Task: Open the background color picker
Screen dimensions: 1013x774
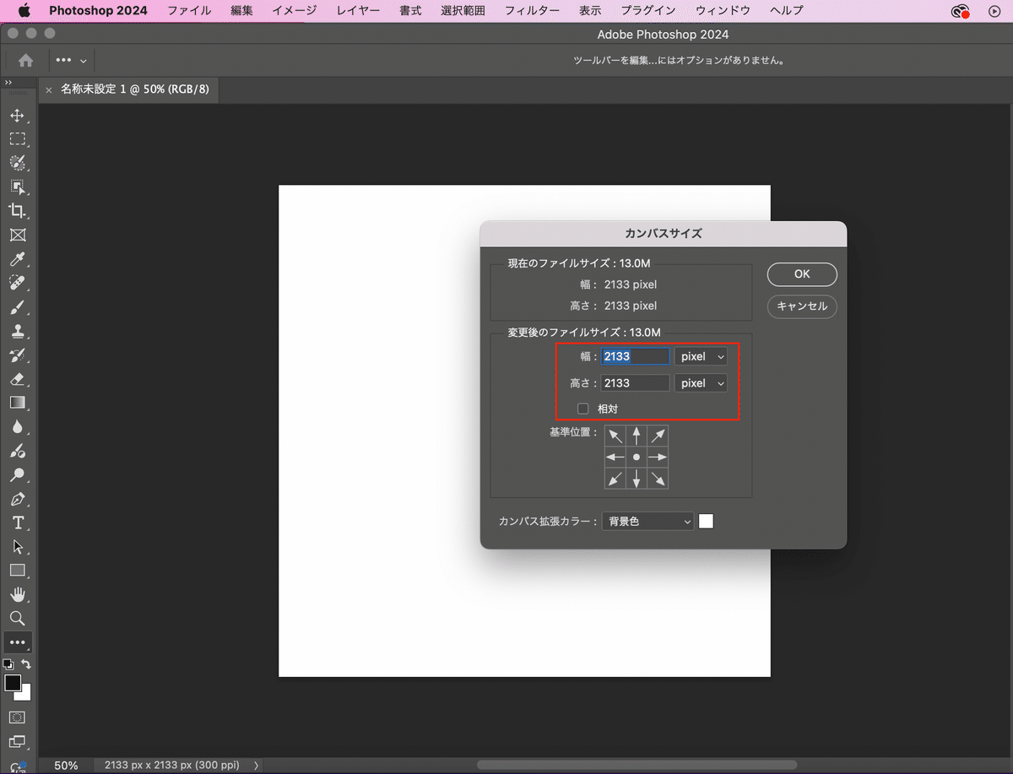Action: (26, 694)
